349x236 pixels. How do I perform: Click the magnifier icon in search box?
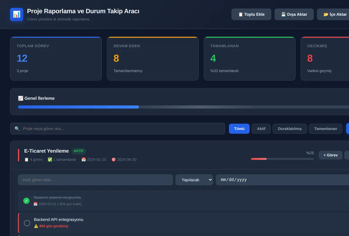17,129
